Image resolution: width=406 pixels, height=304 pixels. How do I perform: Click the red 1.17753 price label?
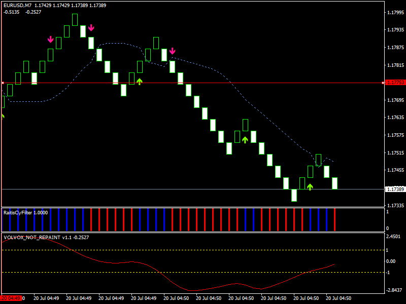[x=395, y=83]
